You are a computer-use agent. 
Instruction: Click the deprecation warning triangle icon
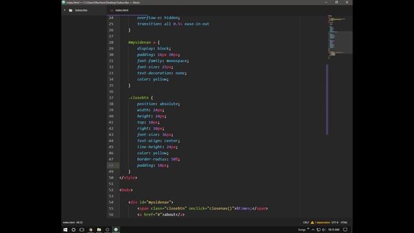312,223
